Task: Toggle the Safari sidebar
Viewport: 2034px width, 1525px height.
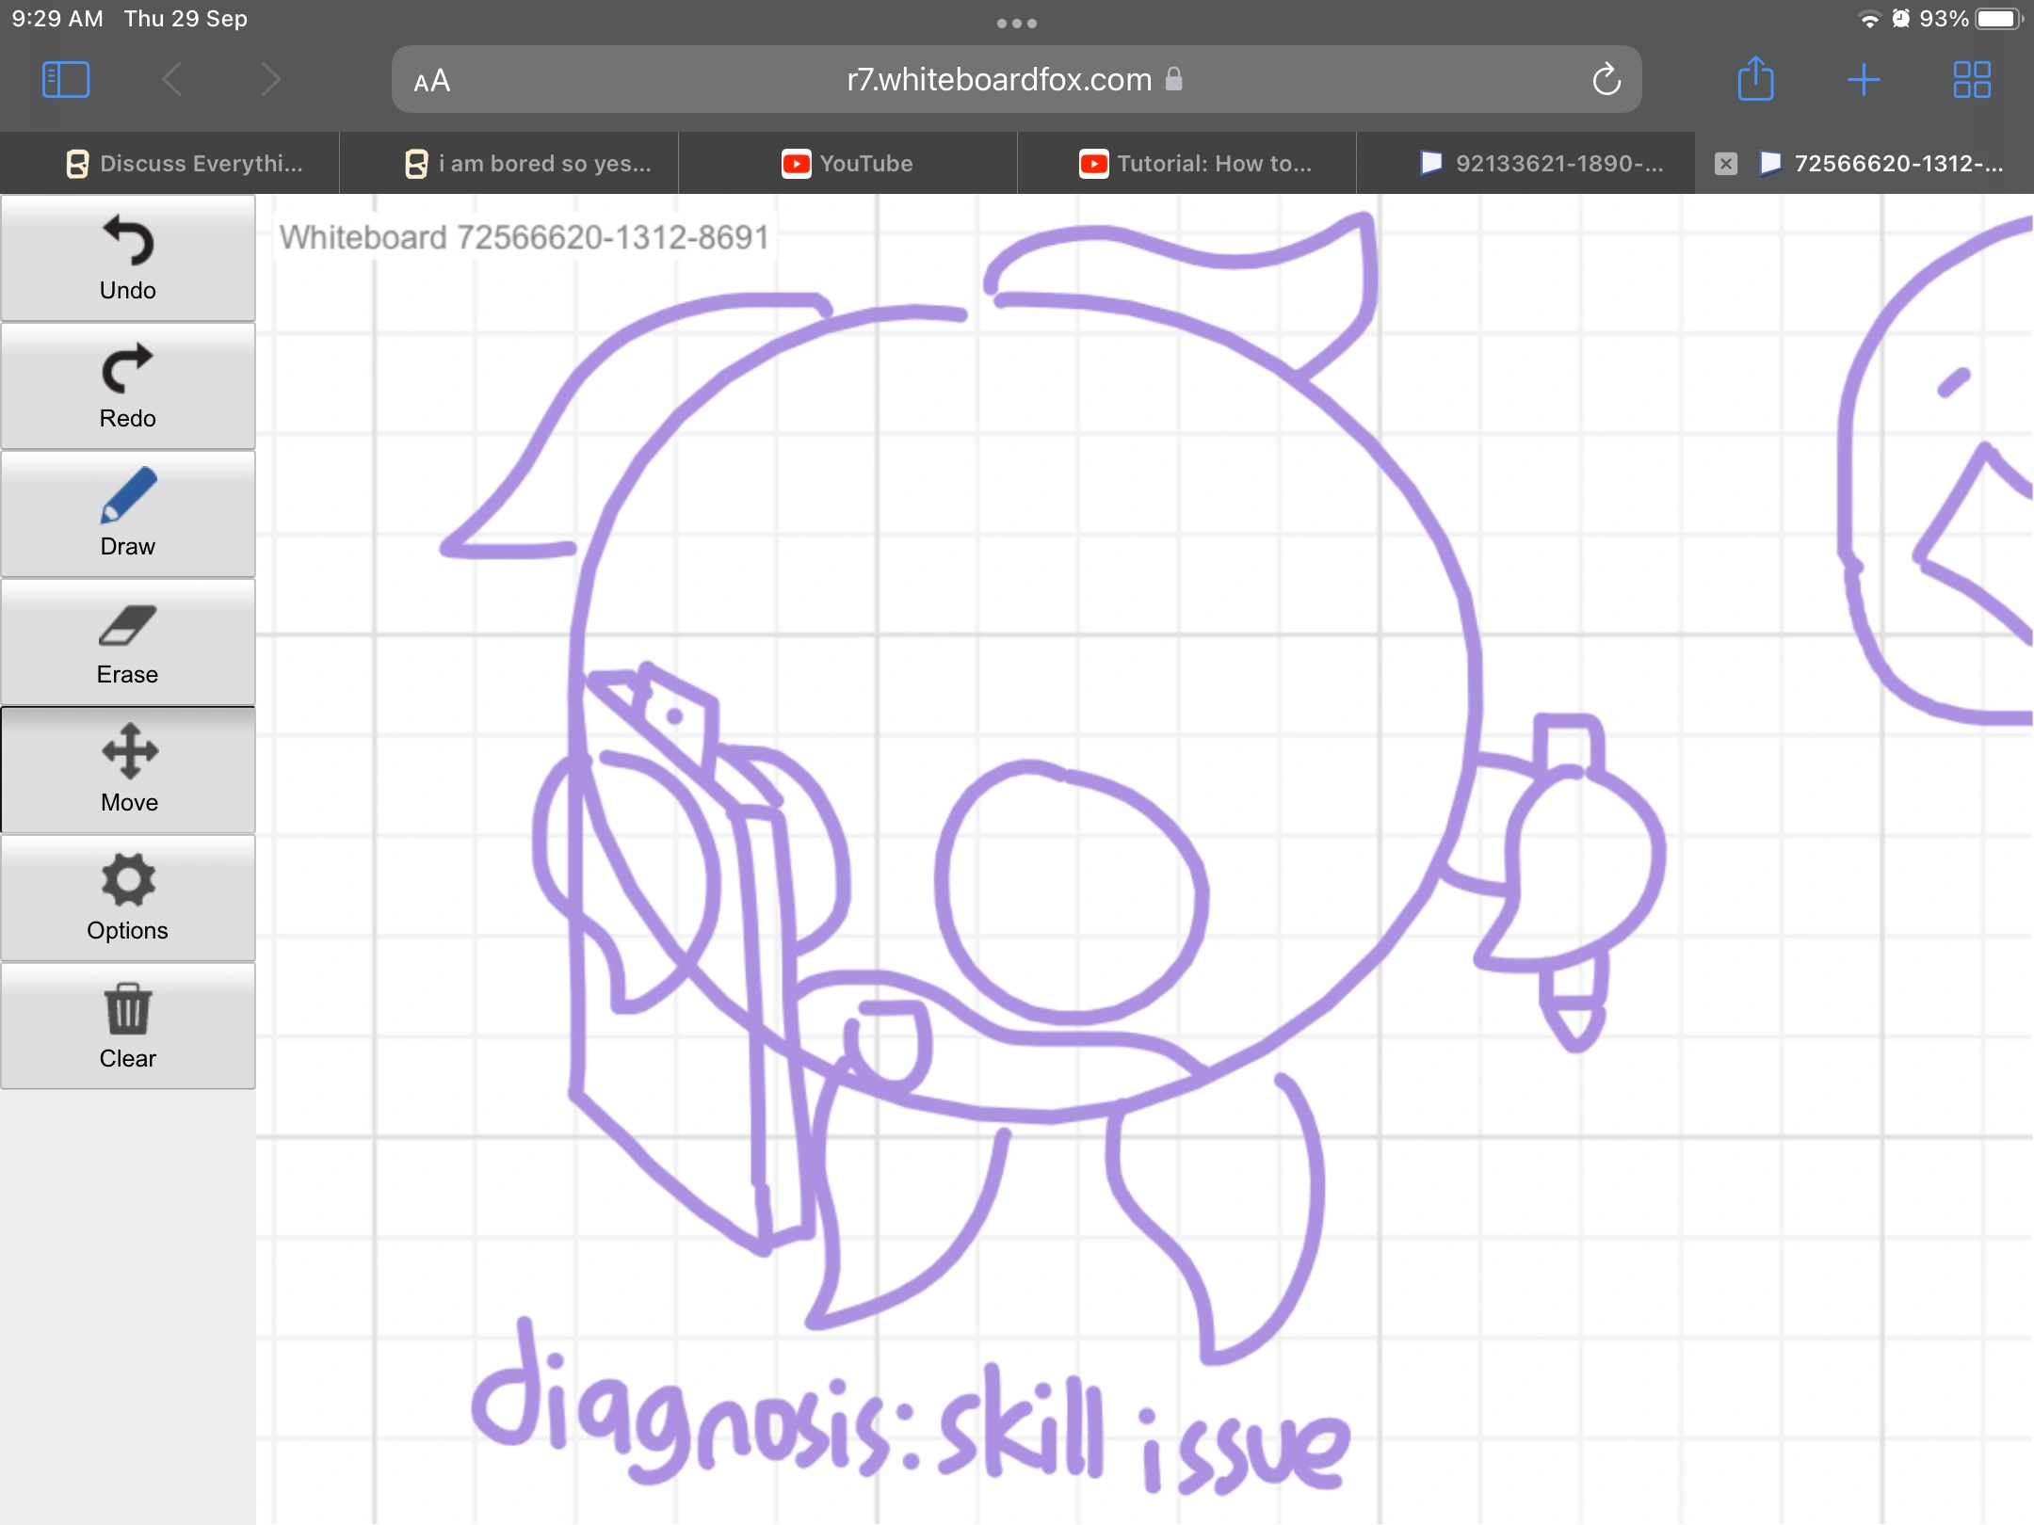Action: coord(64,79)
